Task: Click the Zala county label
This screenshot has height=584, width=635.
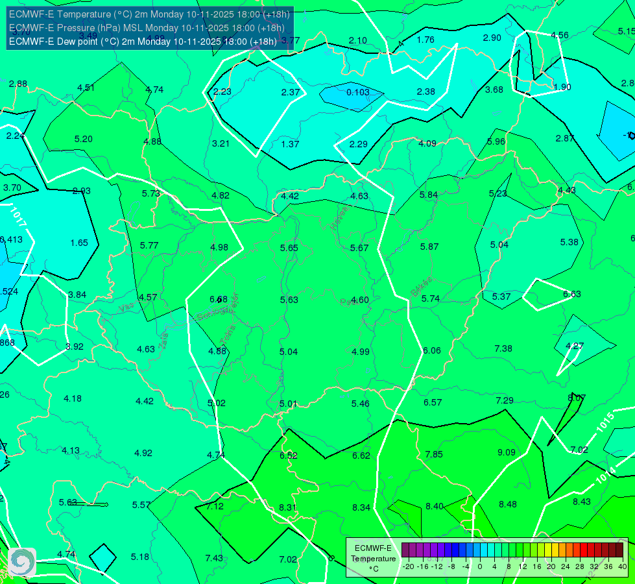Action: (164, 341)
